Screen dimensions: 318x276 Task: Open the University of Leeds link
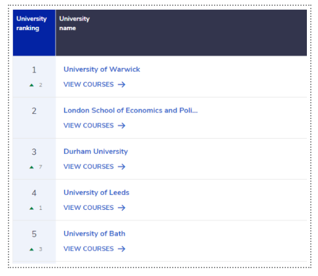pos(96,192)
